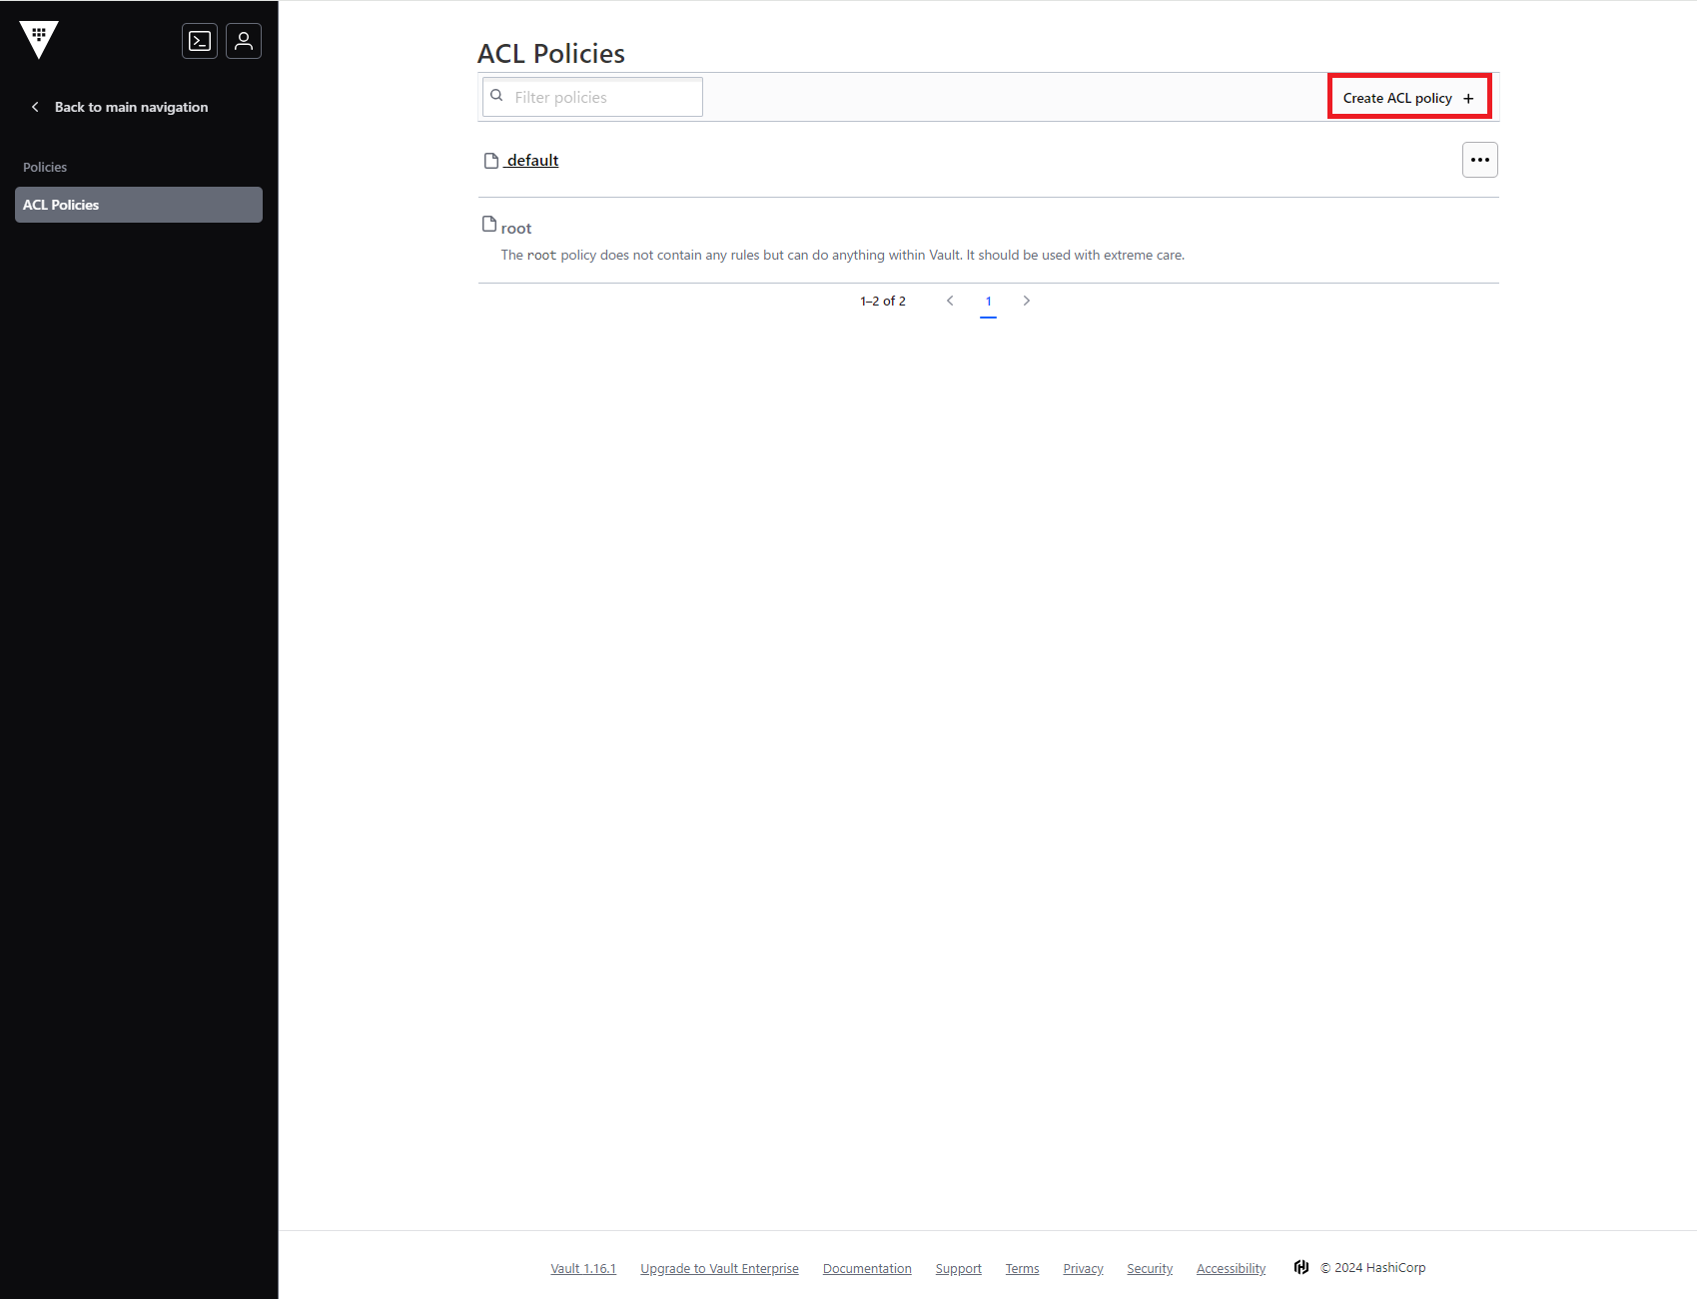The height and width of the screenshot is (1299, 1697).
Task: Click the 1–2 of 2 pagination text
Action: pyautogui.click(x=883, y=301)
